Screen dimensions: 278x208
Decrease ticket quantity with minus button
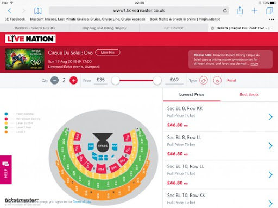tap(54, 80)
